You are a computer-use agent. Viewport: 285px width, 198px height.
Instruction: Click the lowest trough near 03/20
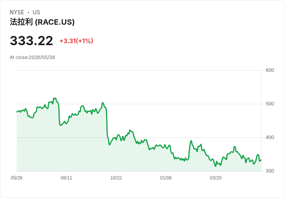216,166
